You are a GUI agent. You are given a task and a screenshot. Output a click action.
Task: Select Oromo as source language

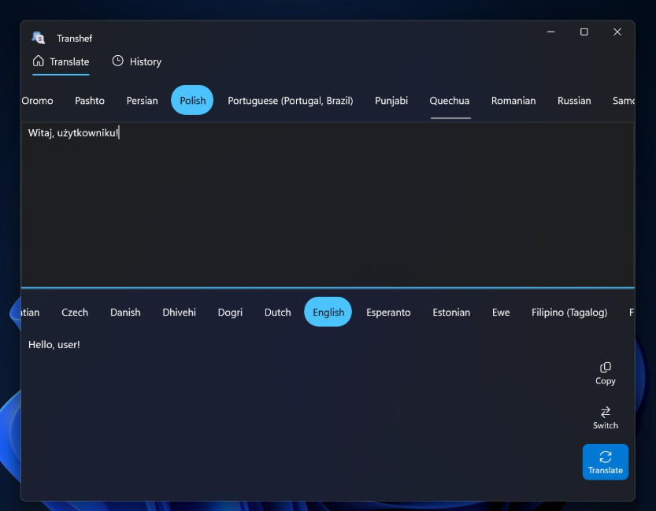(37, 101)
